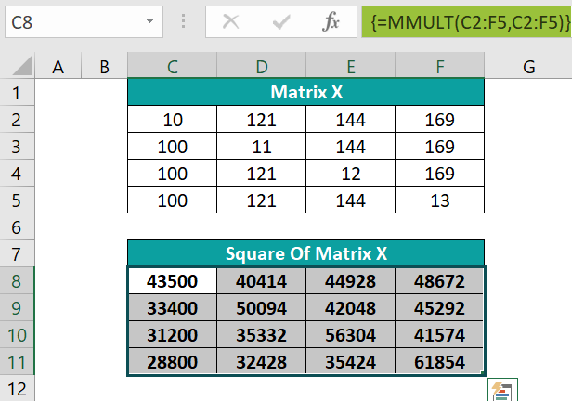572x401 pixels.
Task: Click the Enter checkmark icon in formula bar
Action: click(281, 22)
